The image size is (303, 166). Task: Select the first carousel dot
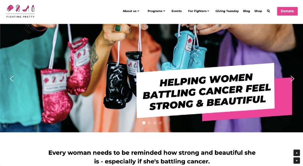point(144,123)
